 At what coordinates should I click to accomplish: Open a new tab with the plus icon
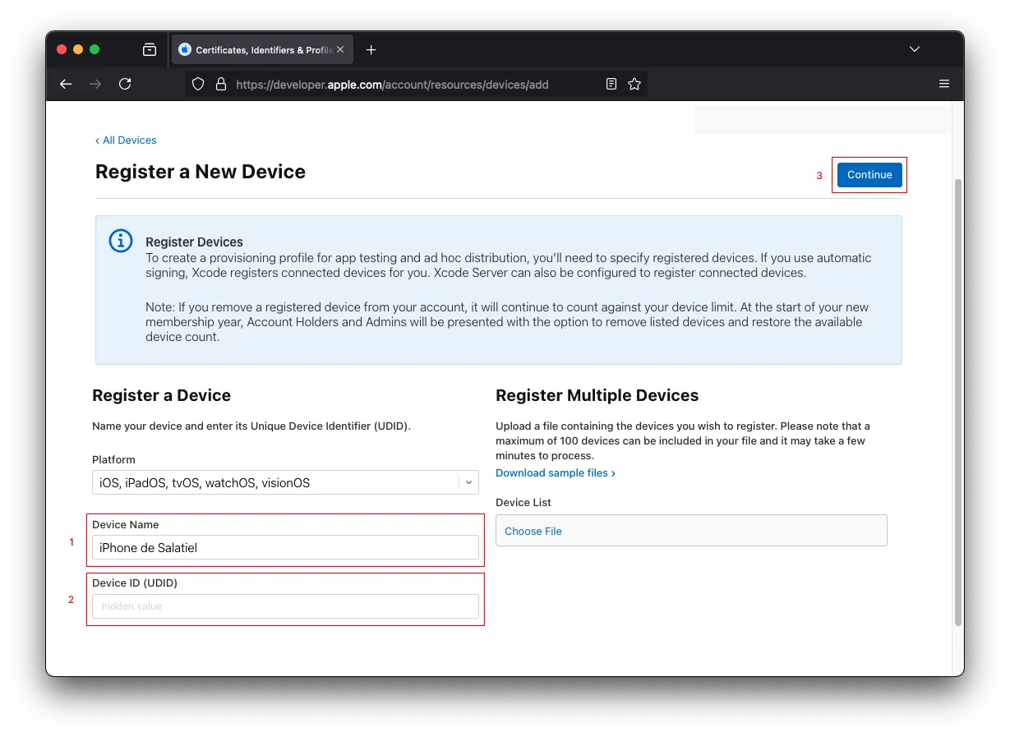[x=371, y=50]
